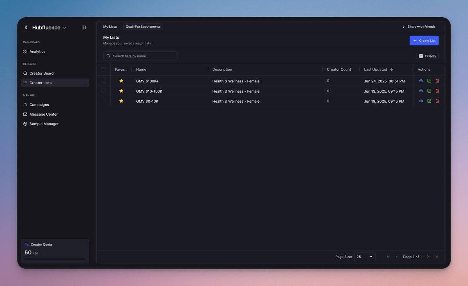This screenshot has height=286, width=468.
Task: Click the search magnifier icon in field
Action: click(108, 56)
